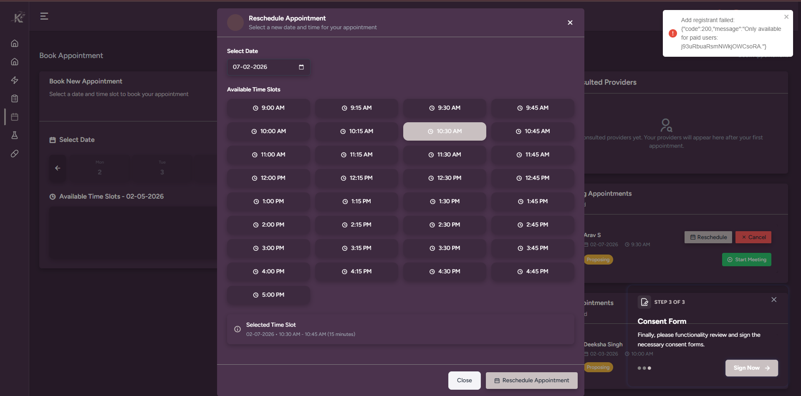Open the clipboard sidebar icon
Screen dimensions: 801x396
15,98
